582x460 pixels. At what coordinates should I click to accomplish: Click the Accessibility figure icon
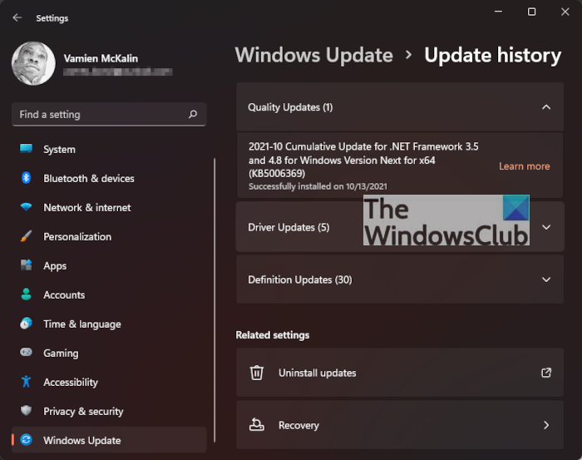pyautogui.click(x=26, y=381)
